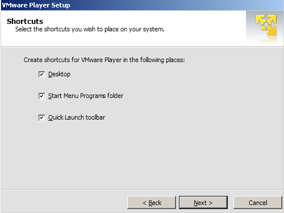Toggle the Start Menu Programs folder checkbox
284x213 pixels.
pos(41,96)
